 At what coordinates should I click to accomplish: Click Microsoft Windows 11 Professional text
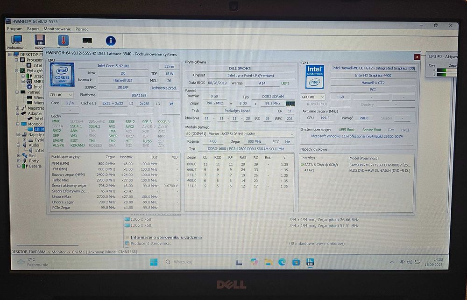coord(357,136)
